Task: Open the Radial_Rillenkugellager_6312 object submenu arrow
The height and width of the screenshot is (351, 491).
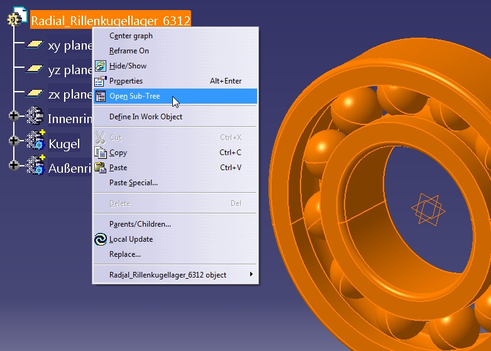Action: pos(251,274)
